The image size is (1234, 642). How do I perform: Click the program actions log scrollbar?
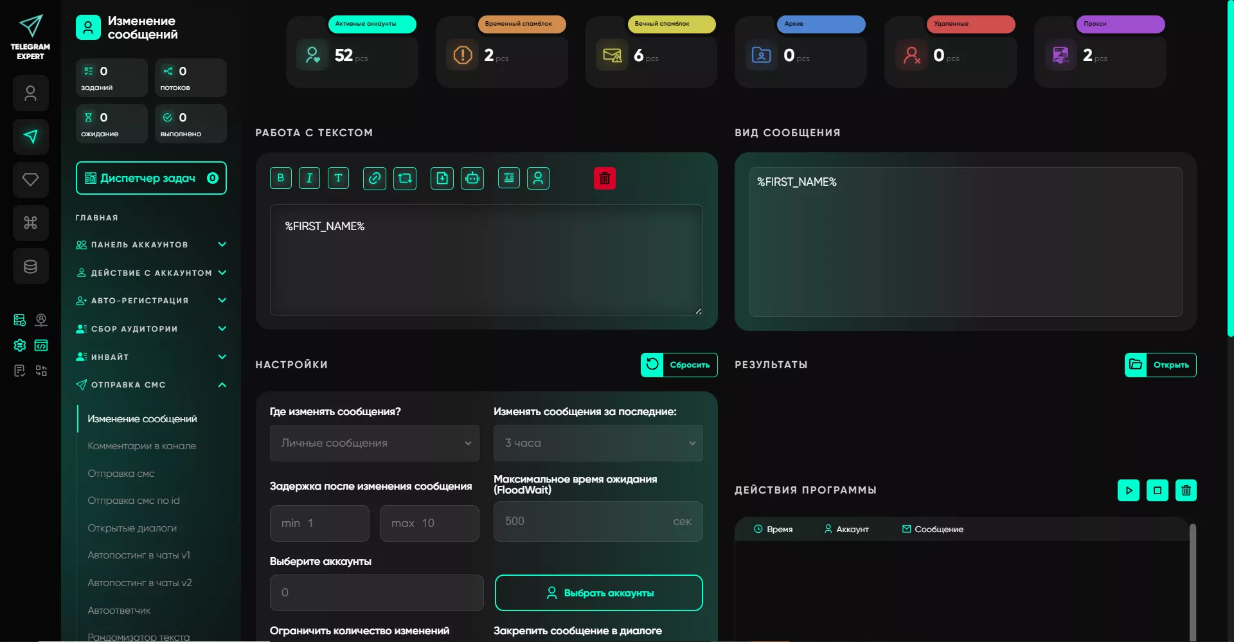coord(1193,582)
